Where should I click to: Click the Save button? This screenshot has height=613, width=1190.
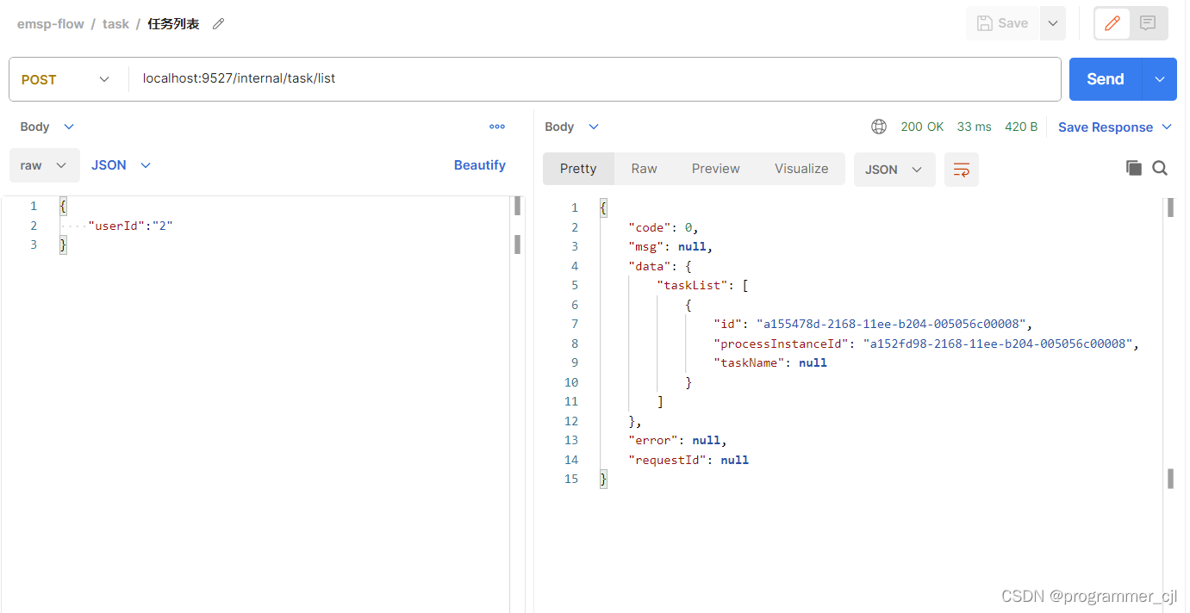click(x=1002, y=23)
